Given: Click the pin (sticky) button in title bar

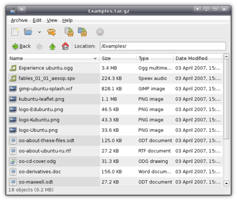Looking at the screenshot, I should pyautogui.click(x=22, y=9).
